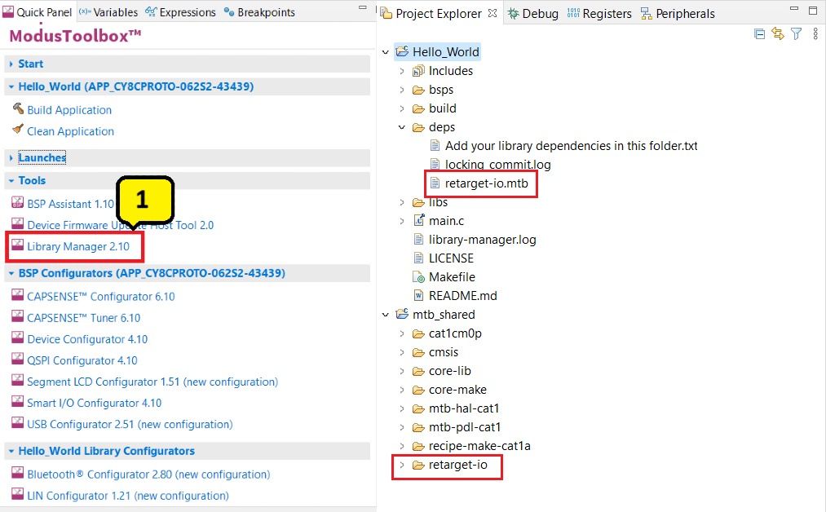Open Smart I/O Configurator 4.10 link
This screenshot has height=512, width=826.
pos(95,403)
